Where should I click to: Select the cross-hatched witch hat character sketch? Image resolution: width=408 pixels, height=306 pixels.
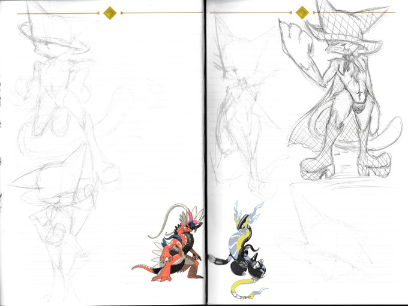click(x=340, y=91)
